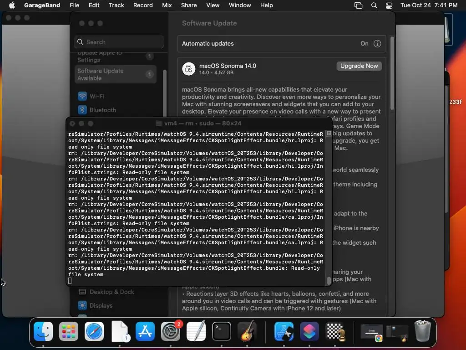This screenshot has height=350, width=466.
Task: Open Launchpad from the Dock
Action: point(69,331)
